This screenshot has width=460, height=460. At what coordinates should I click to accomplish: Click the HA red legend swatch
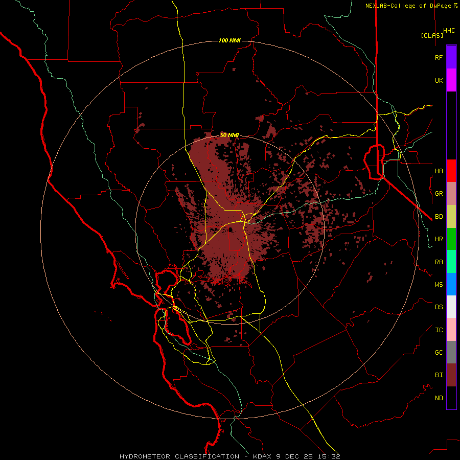tap(451, 171)
